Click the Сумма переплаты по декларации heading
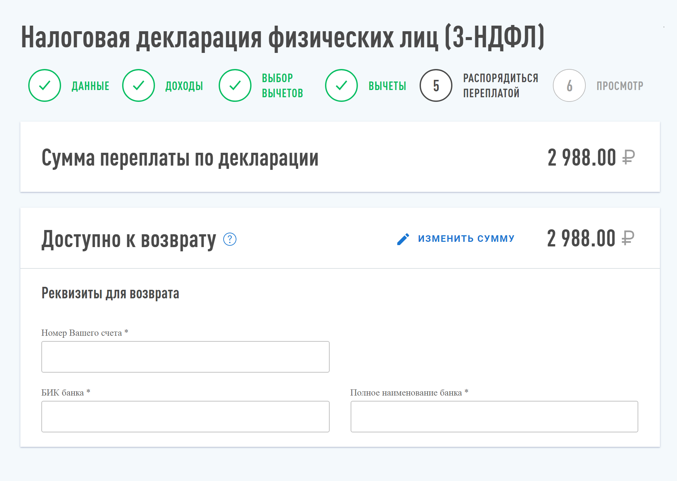Viewport: 677px width, 481px height. (x=180, y=158)
